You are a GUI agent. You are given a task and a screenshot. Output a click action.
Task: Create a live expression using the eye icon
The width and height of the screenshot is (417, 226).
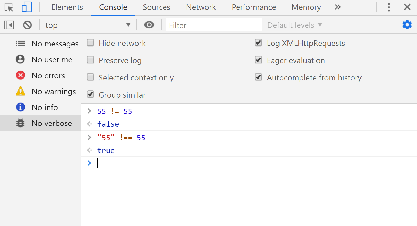click(x=149, y=25)
